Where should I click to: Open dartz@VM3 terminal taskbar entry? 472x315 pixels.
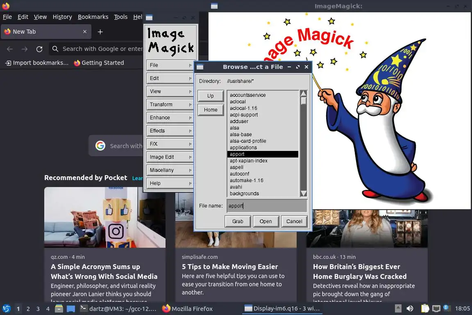tap(118, 309)
